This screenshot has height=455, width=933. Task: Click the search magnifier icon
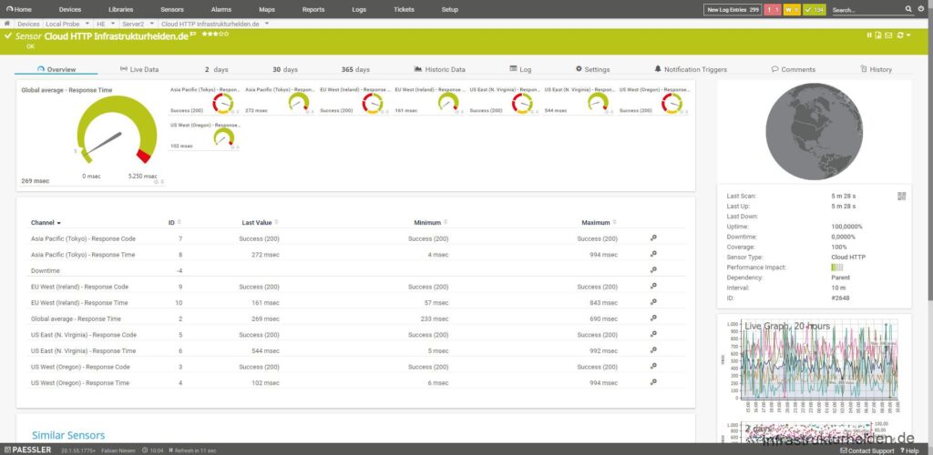click(x=908, y=9)
